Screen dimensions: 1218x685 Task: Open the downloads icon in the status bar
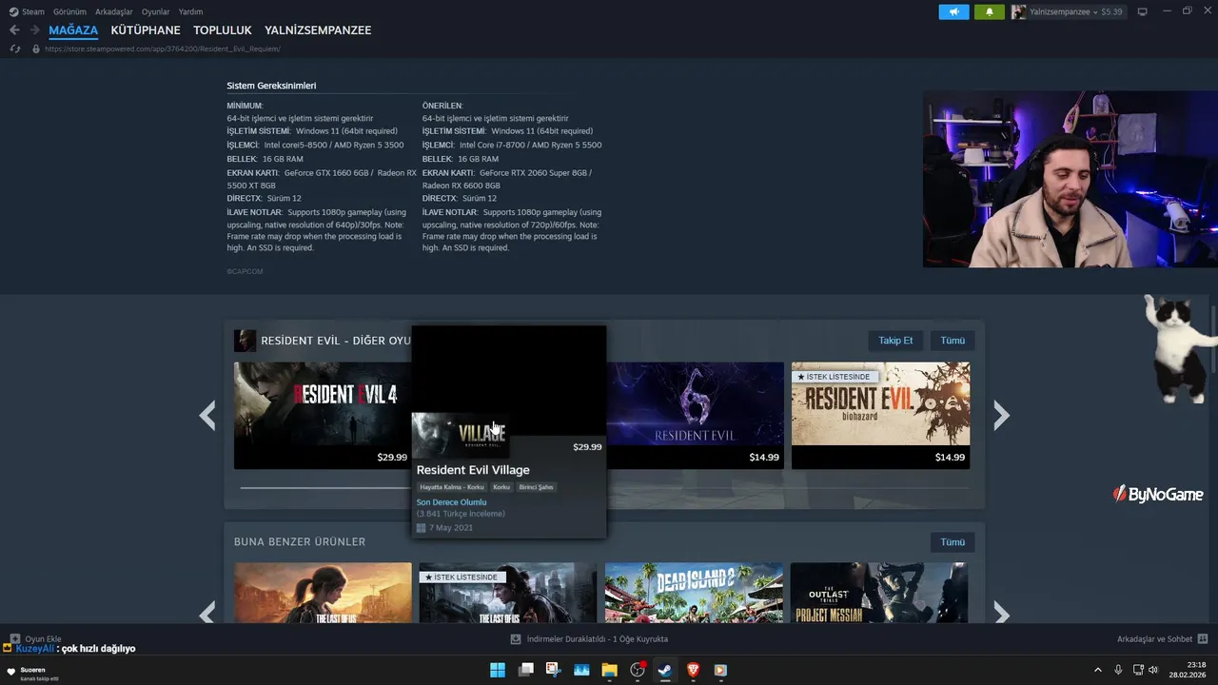(516, 639)
